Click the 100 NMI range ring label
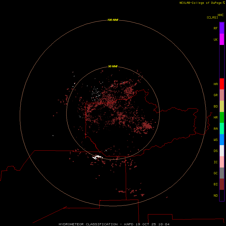Viewport: 226px width, 226px height. pyautogui.click(x=113, y=20)
